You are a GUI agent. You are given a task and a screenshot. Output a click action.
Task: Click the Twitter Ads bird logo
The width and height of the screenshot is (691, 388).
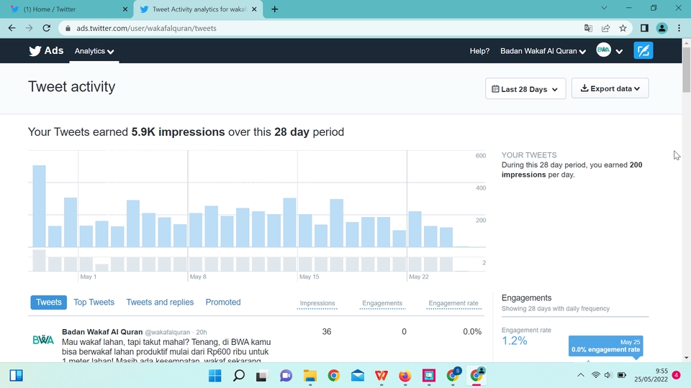(x=35, y=51)
